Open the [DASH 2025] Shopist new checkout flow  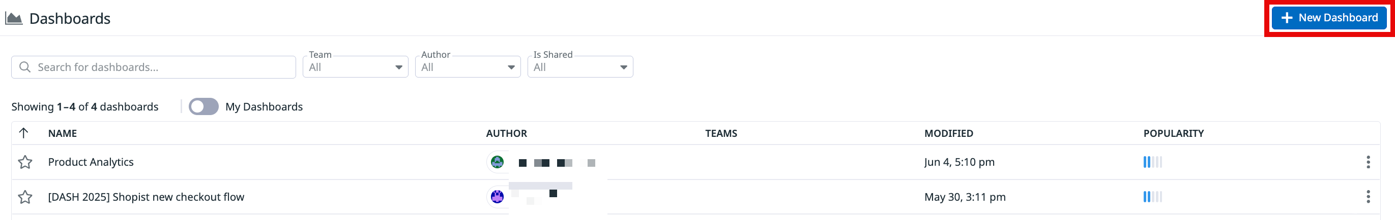[146, 197]
